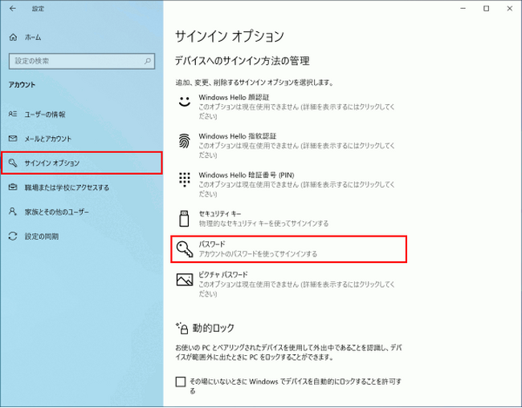Click the password key icon
This screenshot has width=522, height=408.
click(184, 249)
